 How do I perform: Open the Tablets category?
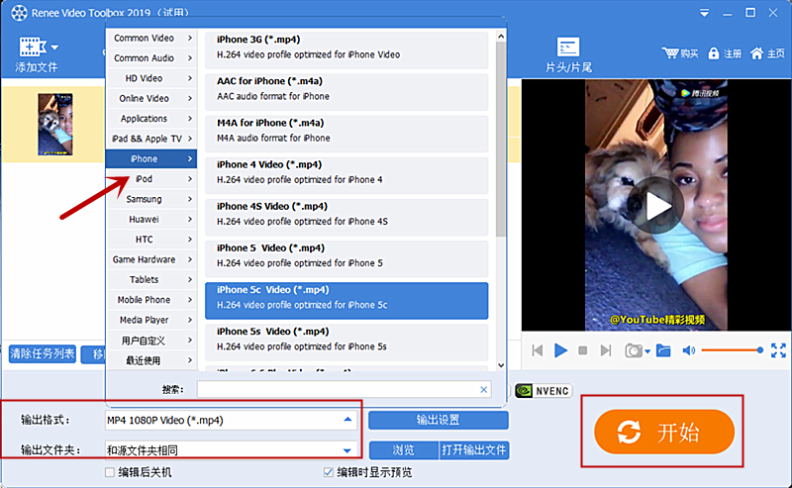[x=151, y=280]
